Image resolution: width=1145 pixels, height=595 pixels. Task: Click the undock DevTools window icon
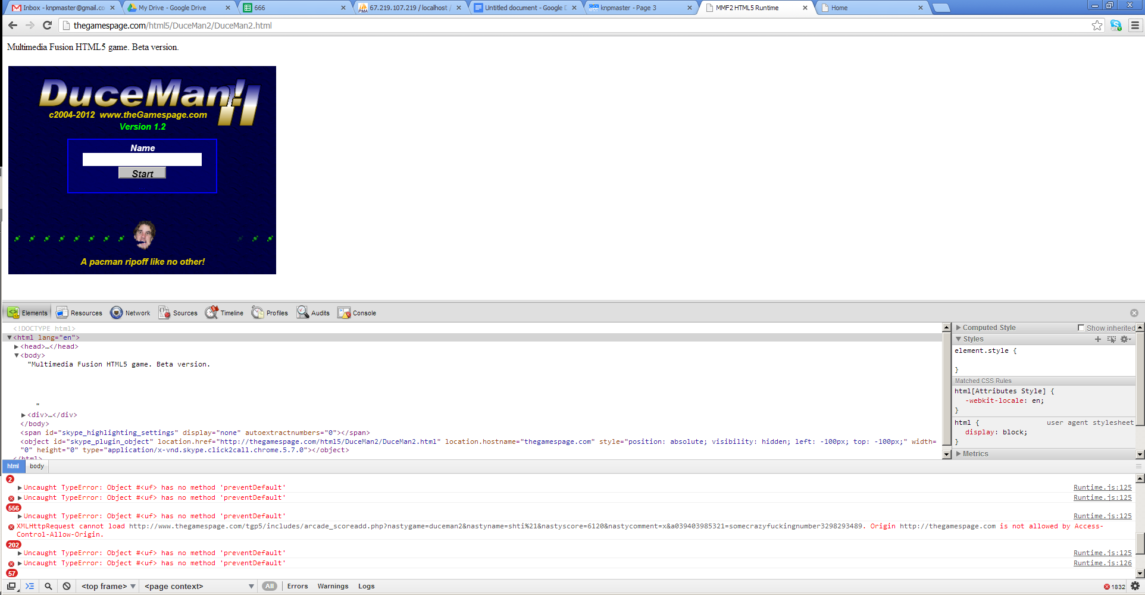pos(11,586)
